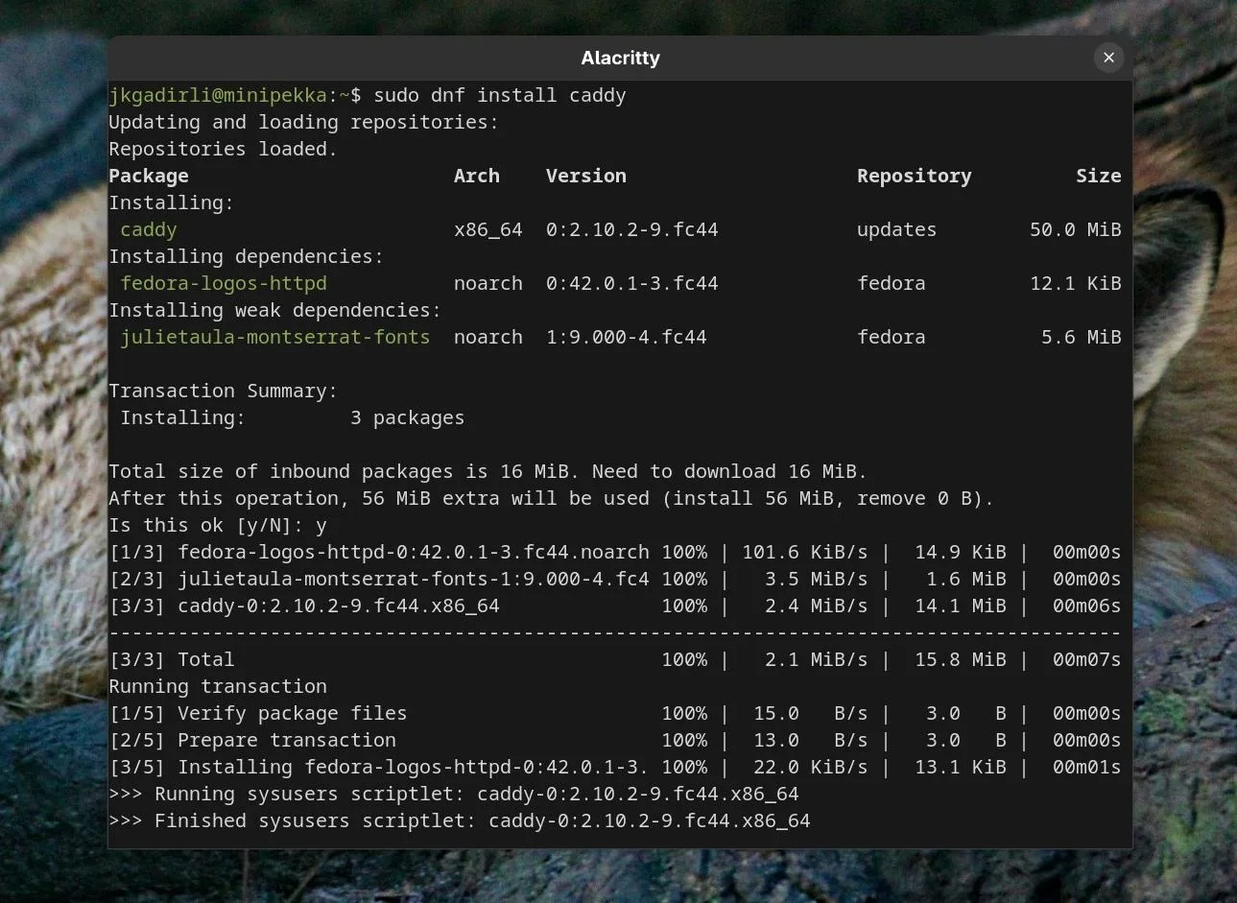Click the 5.6 MiB size value
The width and height of the screenshot is (1237, 903).
[1082, 337]
